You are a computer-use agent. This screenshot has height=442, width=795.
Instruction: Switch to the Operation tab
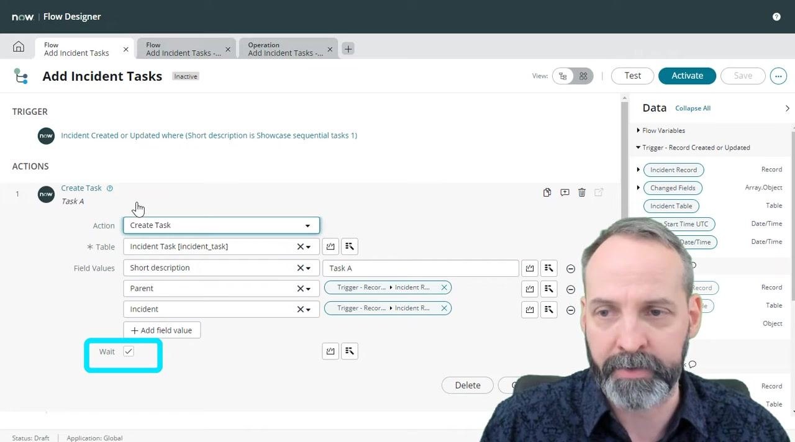point(285,49)
